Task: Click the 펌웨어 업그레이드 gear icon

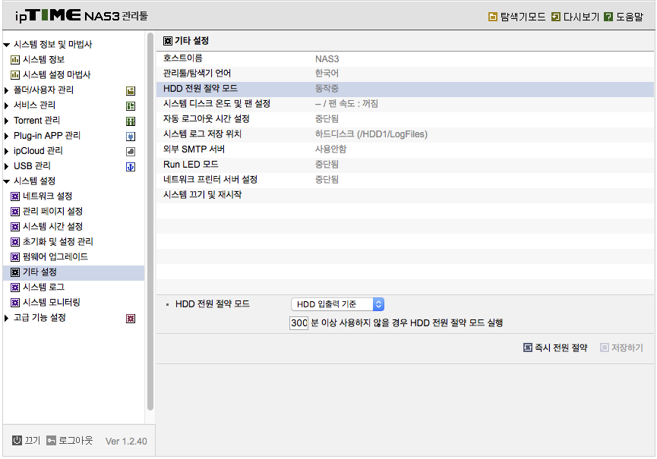Action: click(15, 257)
